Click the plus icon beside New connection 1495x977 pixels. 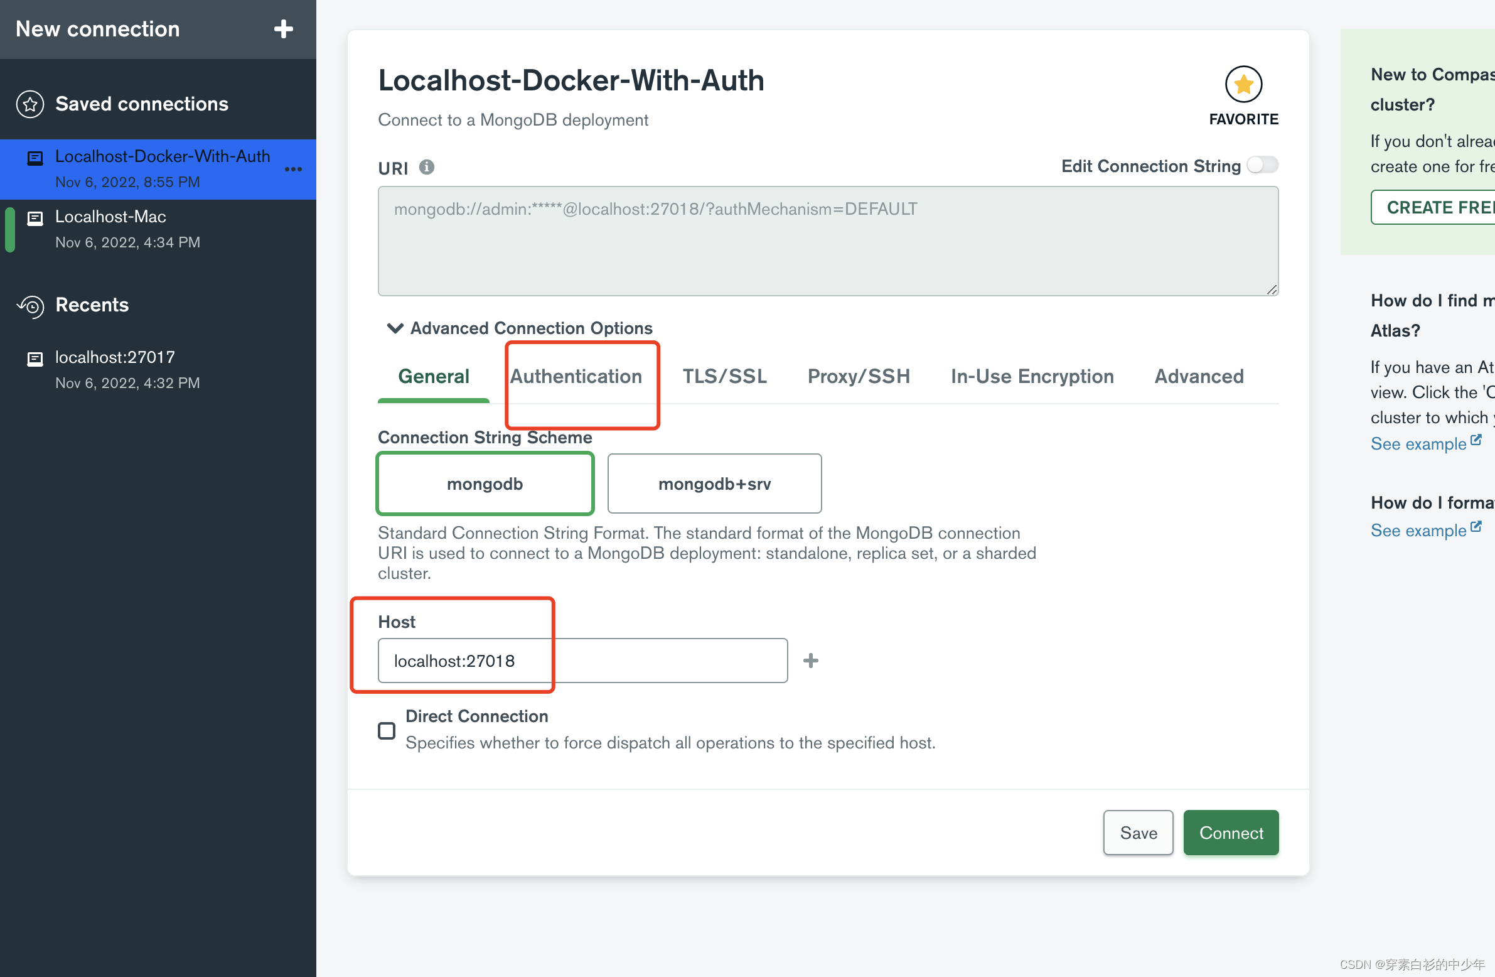[x=283, y=29]
